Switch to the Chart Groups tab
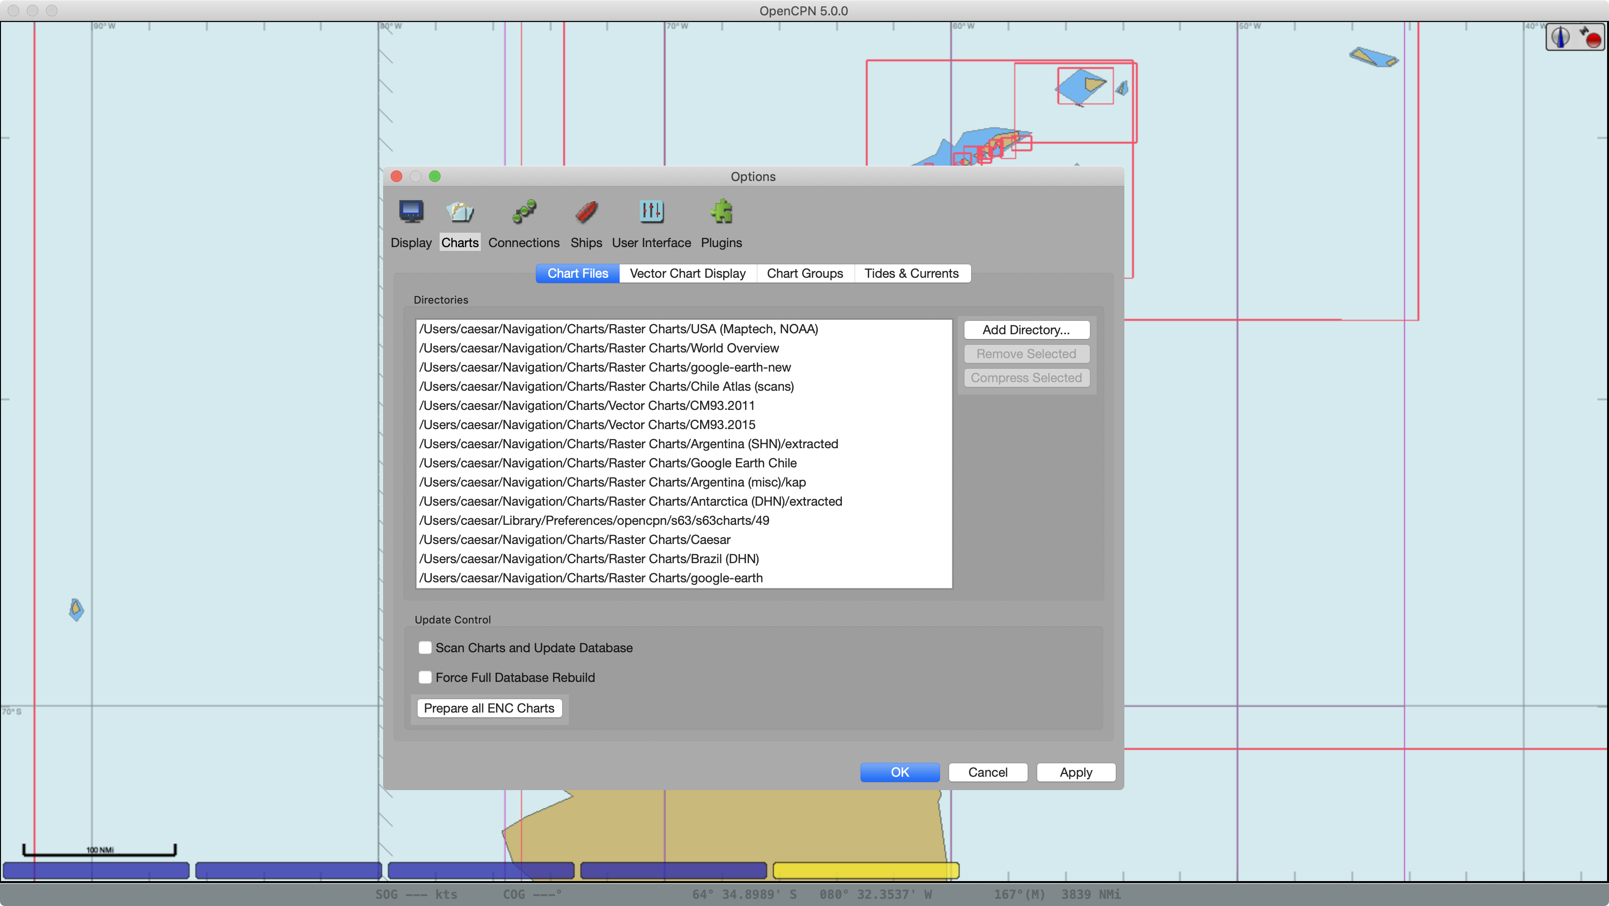 pyautogui.click(x=804, y=273)
